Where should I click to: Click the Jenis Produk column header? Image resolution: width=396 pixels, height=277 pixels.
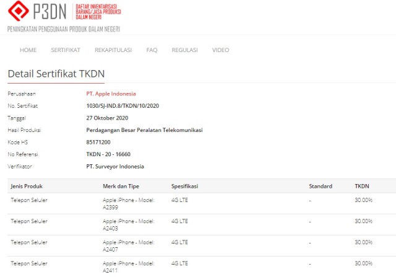click(x=27, y=186)
